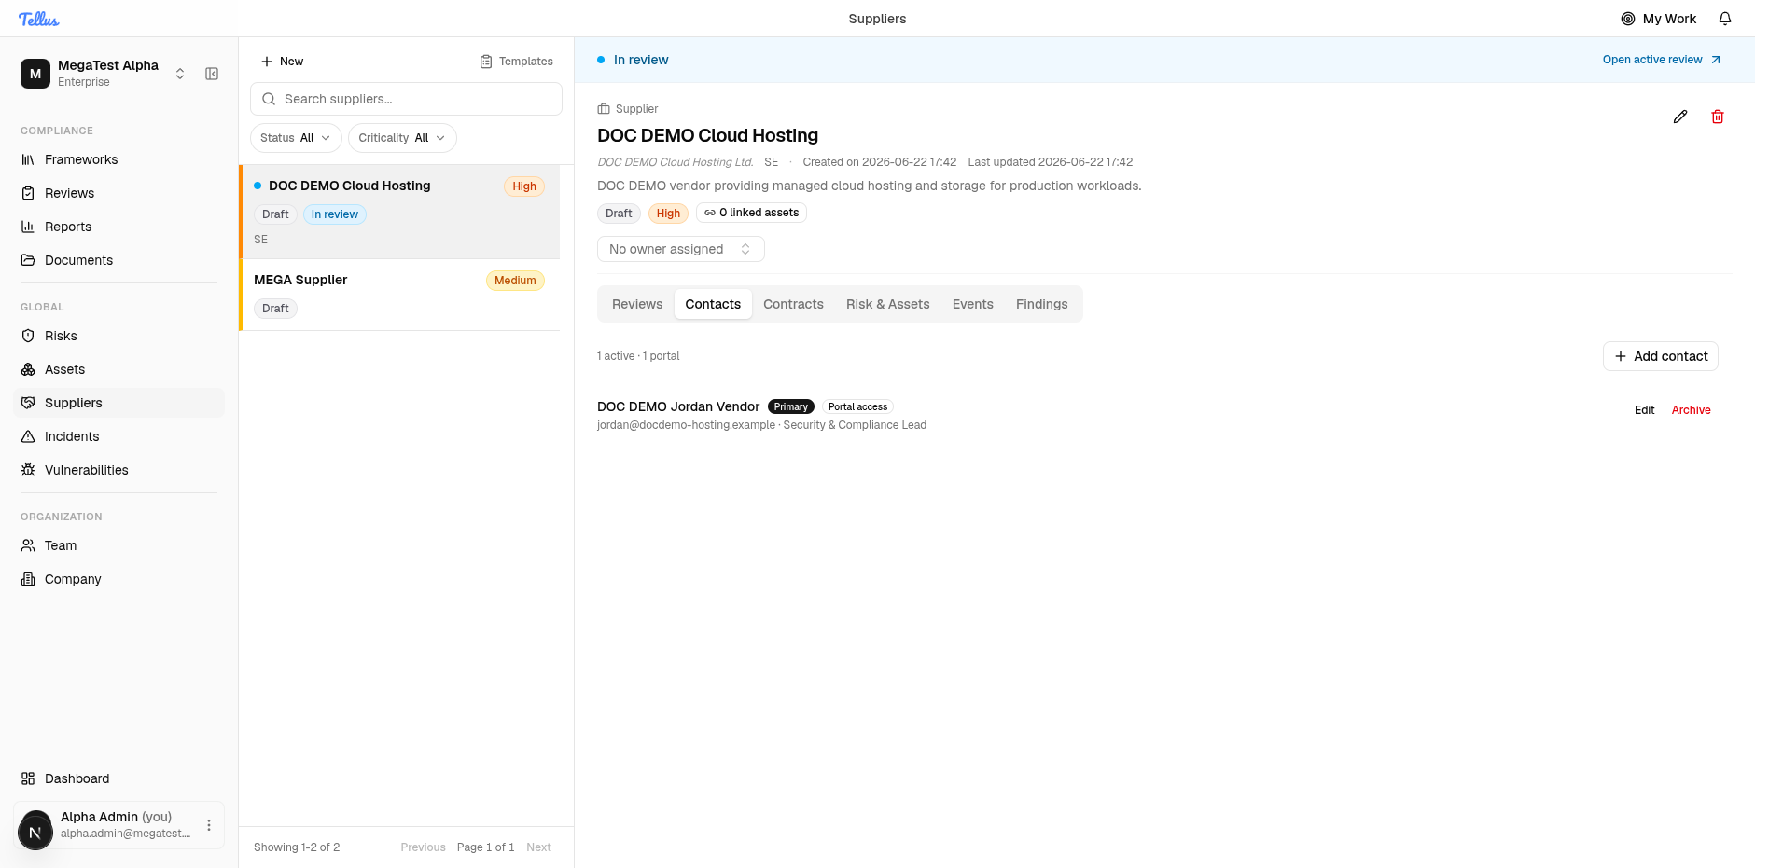Click the search magnifier icon
Image resolution: width=1769 pixels, height=868 pixels.
(x=269, y=99)
